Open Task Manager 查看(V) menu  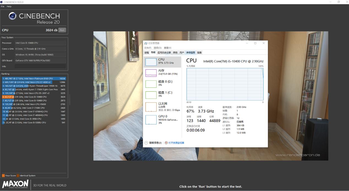coord(168,48)
